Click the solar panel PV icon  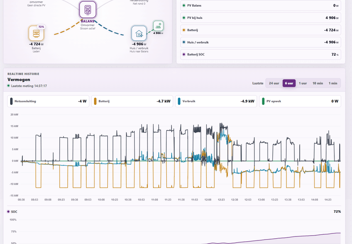point(158,26)
